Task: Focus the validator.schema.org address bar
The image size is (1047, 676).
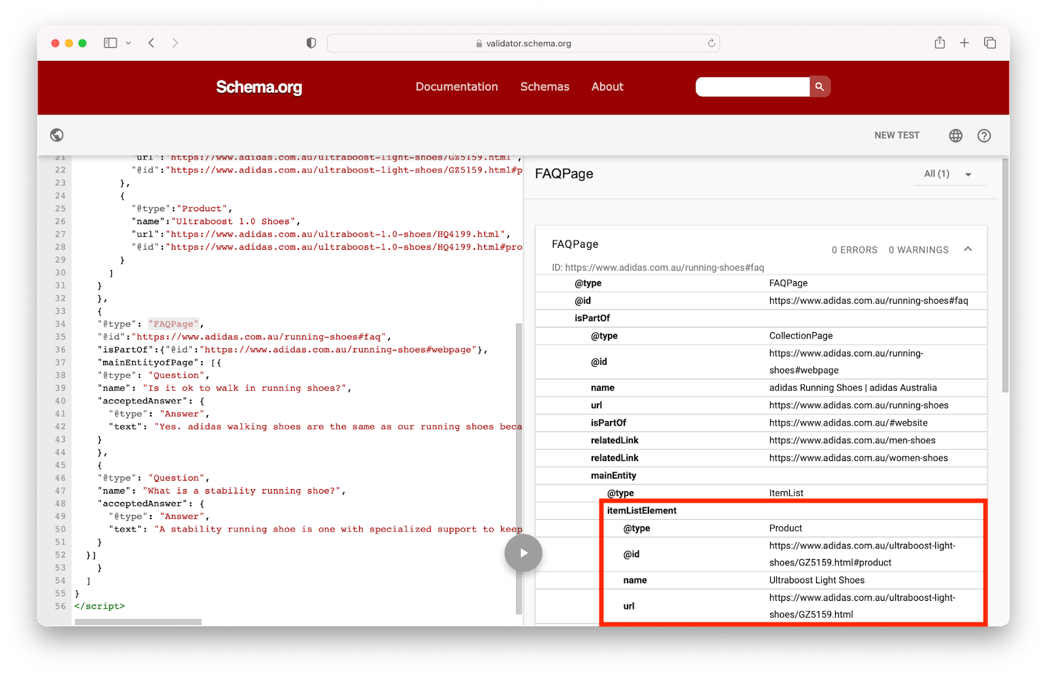Action: pyautogui.click(x=523, y=43)
